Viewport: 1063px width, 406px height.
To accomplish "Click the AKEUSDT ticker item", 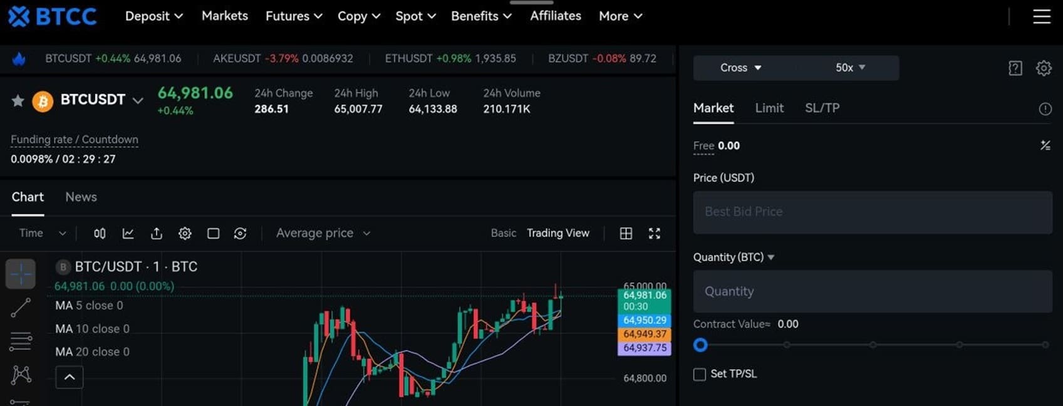I will coord(283,58).
